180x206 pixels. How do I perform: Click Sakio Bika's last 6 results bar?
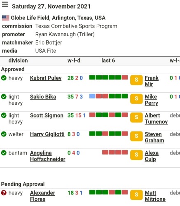pyautogui.click(x=108, y=96)
